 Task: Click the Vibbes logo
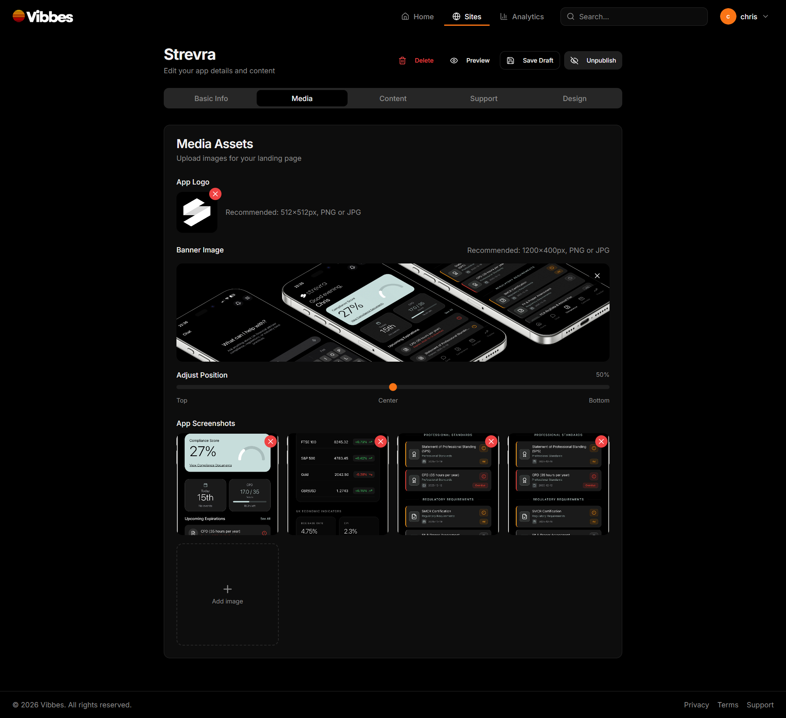point(42,16)
